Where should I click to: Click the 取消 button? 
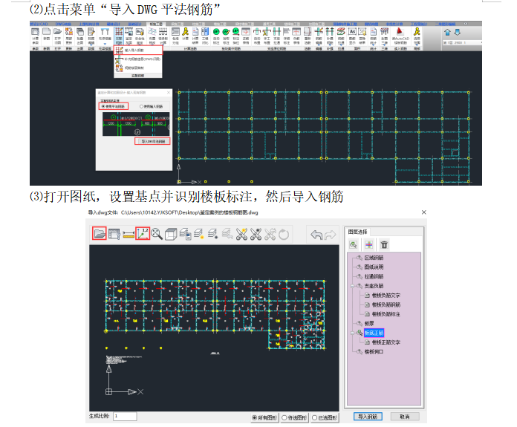405,417
